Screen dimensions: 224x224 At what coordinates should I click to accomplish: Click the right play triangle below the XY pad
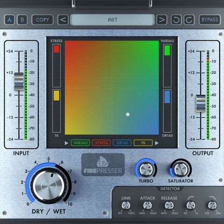pos(157,143)
